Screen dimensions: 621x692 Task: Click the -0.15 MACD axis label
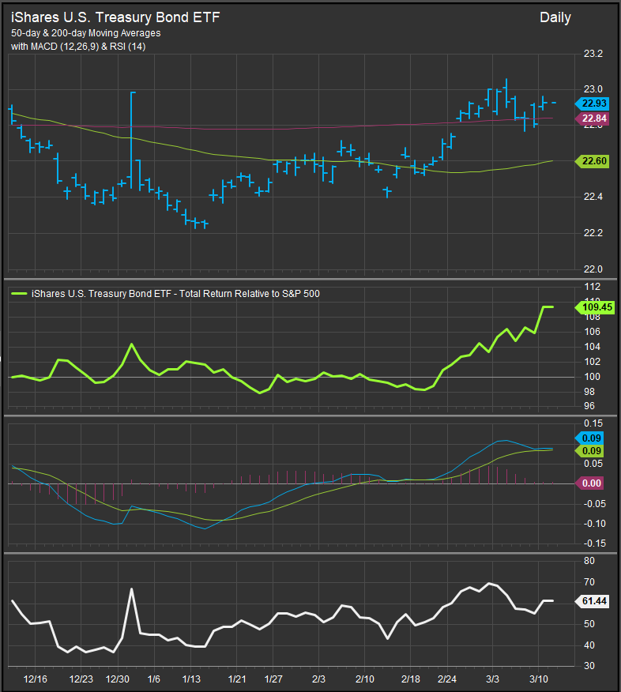(593, 543)
